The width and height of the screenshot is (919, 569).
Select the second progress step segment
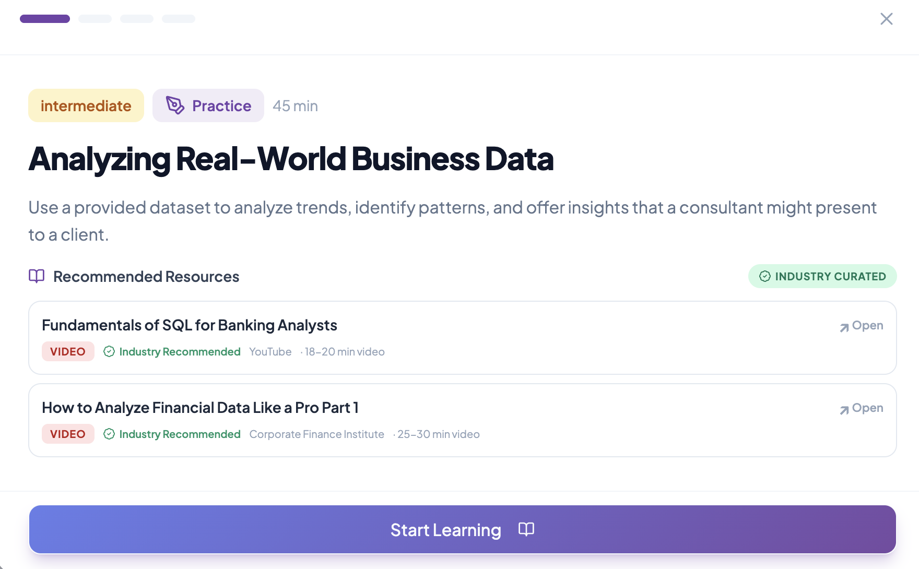pyautogui.click(x=95, y=18)
